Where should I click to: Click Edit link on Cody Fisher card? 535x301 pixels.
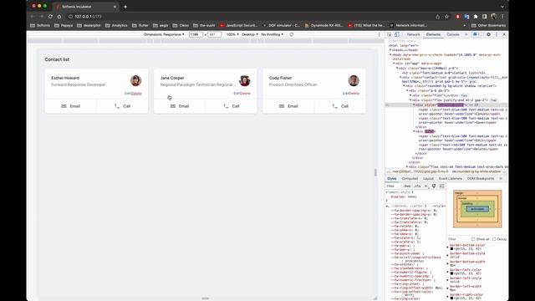click(345, 93)
